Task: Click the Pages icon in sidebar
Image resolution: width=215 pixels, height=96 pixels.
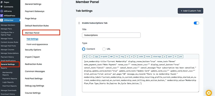Action: click(2, 2)
